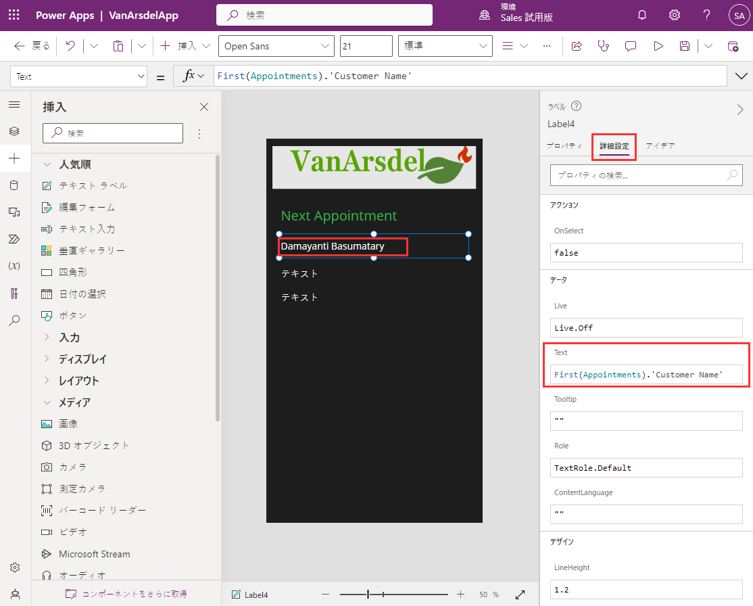Open toolbar overflow ellipsis menu
Viewport: 753px width, 606px height.
(547, 46)
